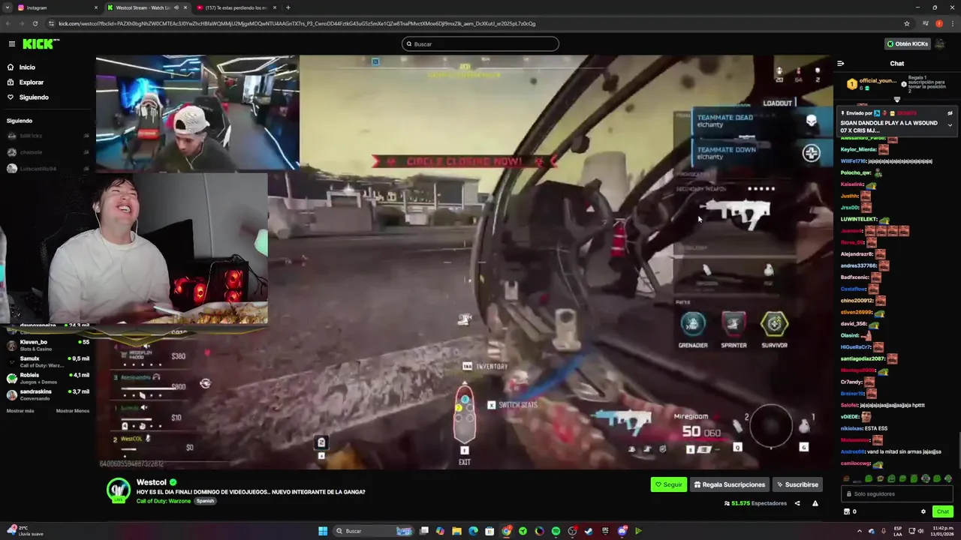Unpin the pinned chat message icon
The width and height of the screenshot is (961, 540).
tap(950, 113)
